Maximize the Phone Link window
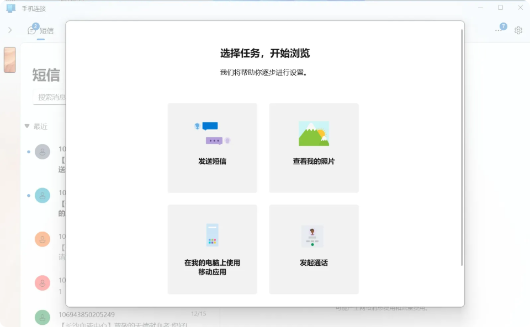 500,8
